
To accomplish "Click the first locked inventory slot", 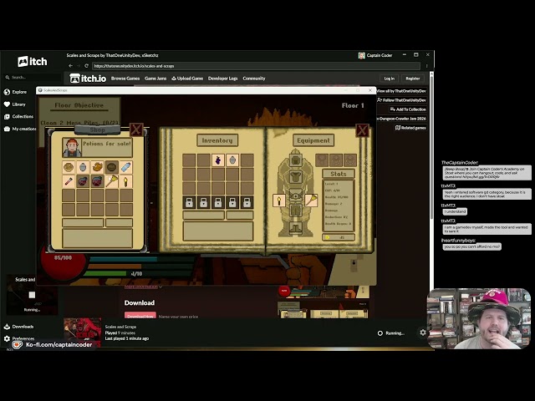I will click(x=189, y=202).
